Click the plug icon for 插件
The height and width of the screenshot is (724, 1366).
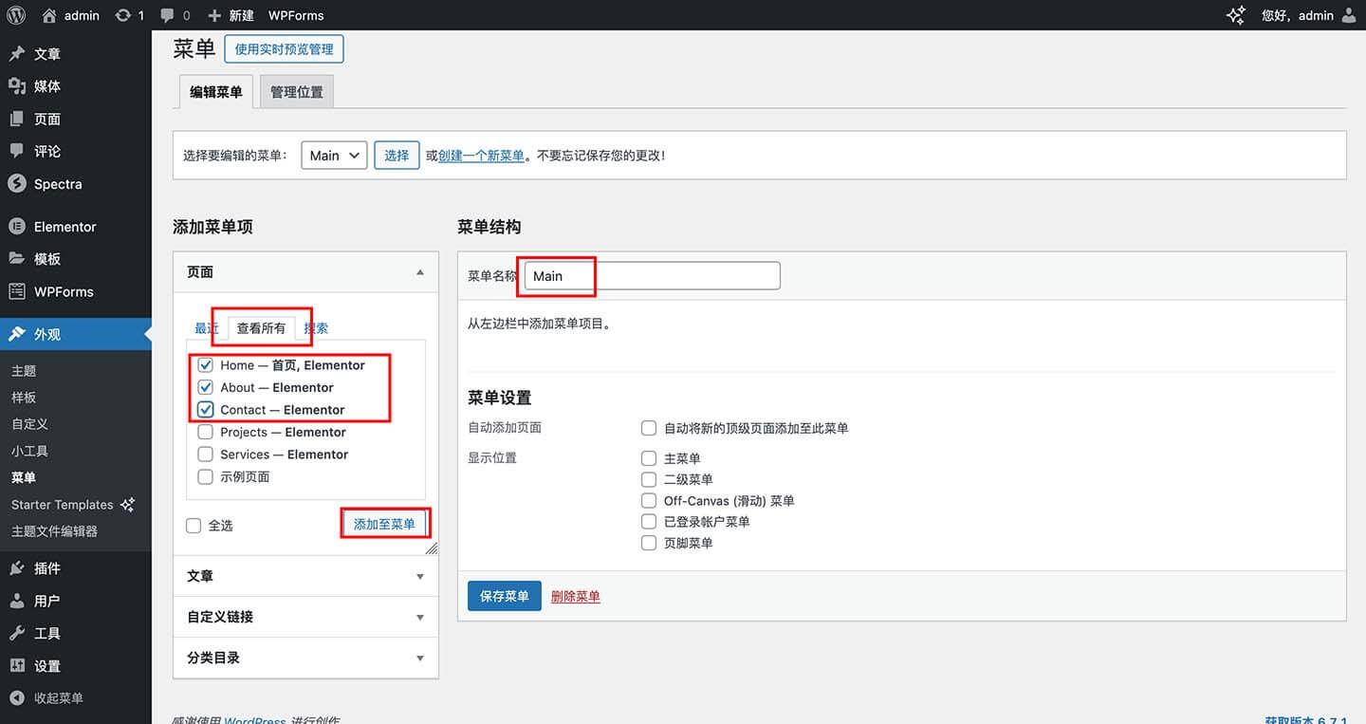pos(17,568)
